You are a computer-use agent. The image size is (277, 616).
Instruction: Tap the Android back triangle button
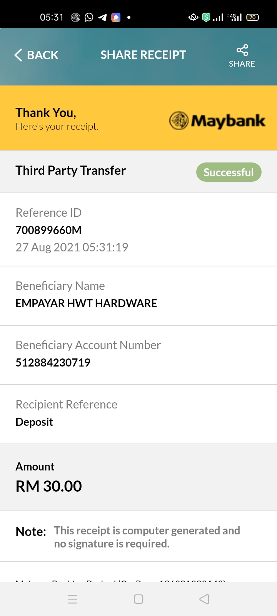pyautogui.click(x=204, y=599)
